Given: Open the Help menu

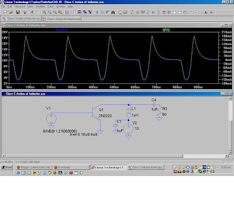Looking at the screenshot, I should [70, 6].
